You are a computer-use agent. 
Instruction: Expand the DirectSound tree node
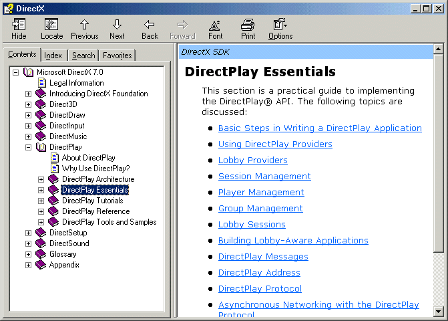28,243
